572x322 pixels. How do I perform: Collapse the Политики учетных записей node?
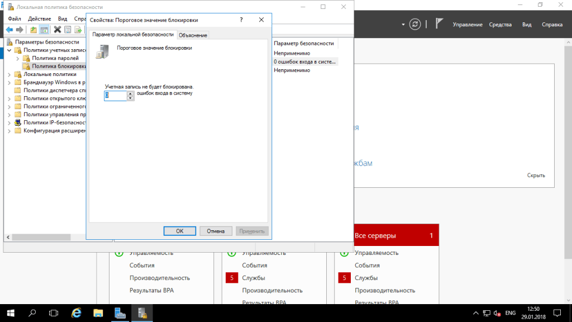tap(10, 50)
